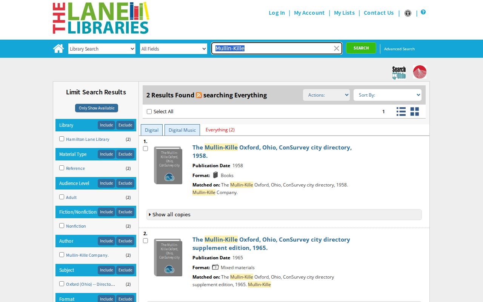This screenshot has height=302, width=483.
Task: Open the 1958 directory book cover thumbnail
Action: pos(168,165)
